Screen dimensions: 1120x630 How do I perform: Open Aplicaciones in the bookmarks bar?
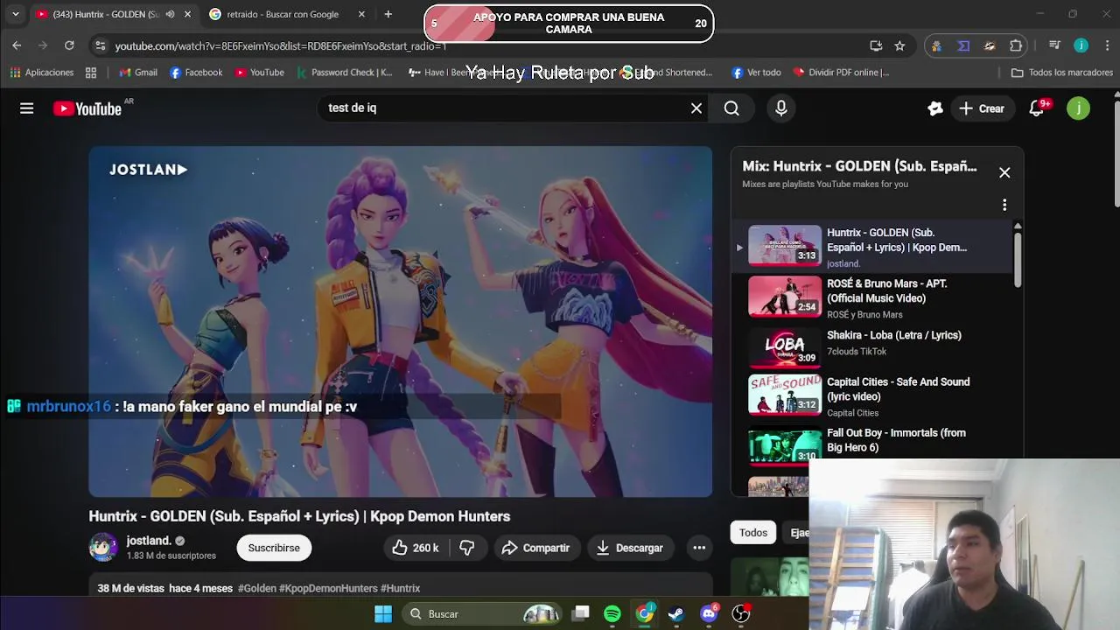tap(42, 73)
